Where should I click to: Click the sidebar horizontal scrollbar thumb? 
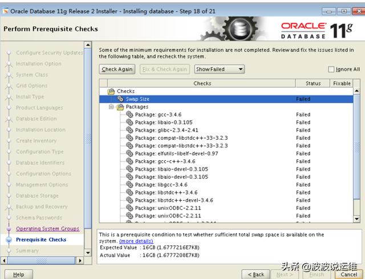tap(42, 260)
